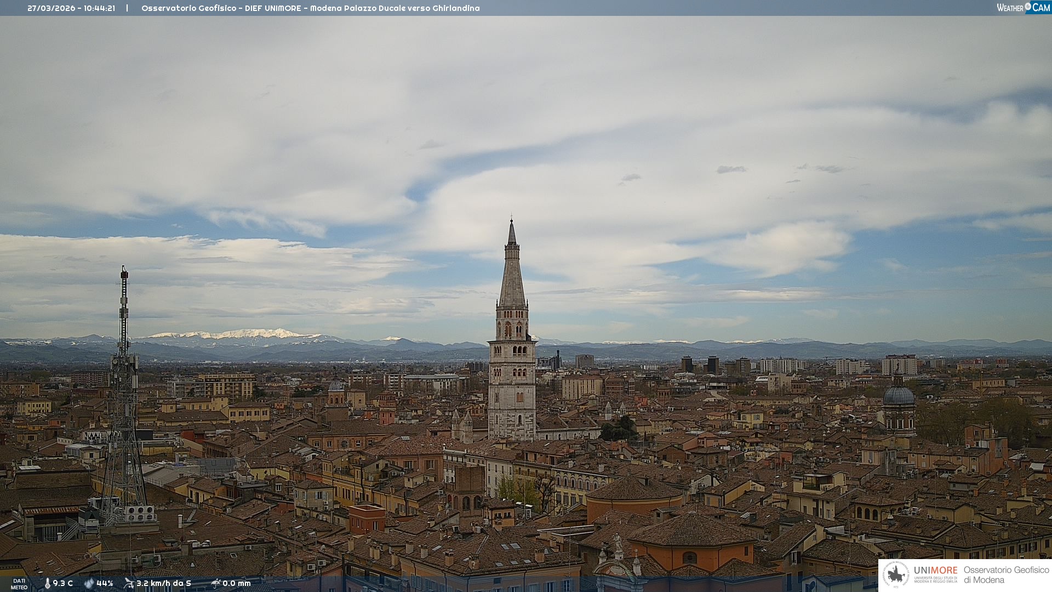Click the 44% humidity value
Screen dimensions: 1052x592
tap(105, 583)
